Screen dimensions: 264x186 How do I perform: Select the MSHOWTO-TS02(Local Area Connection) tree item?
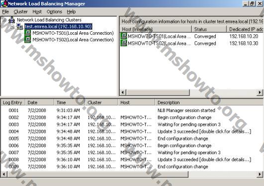pyautogui.click(x=73, y=40)
